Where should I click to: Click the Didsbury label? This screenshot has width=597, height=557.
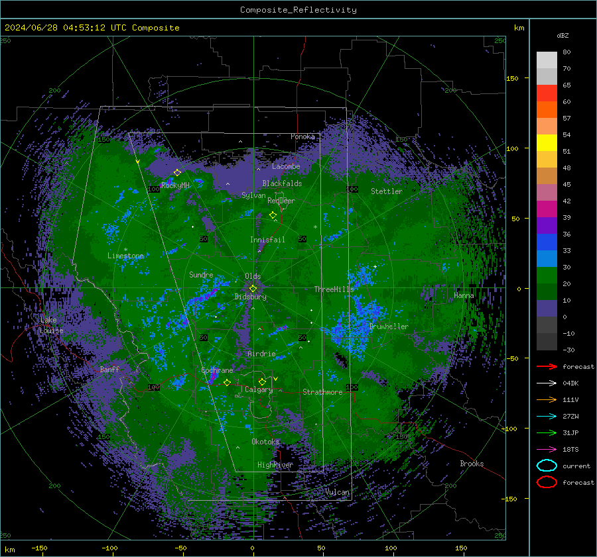pos(251,297)
